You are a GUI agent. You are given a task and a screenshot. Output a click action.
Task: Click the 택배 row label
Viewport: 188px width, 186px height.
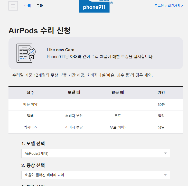point(30,116)
